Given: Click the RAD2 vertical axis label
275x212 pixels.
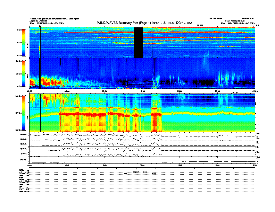Looking at the screenshot, I should pos(27,46).
